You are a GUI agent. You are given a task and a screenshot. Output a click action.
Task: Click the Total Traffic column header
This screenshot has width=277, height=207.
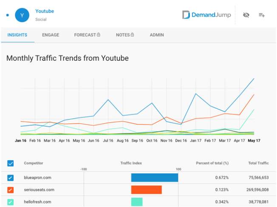pyautogui.click(x=258, y=163)
